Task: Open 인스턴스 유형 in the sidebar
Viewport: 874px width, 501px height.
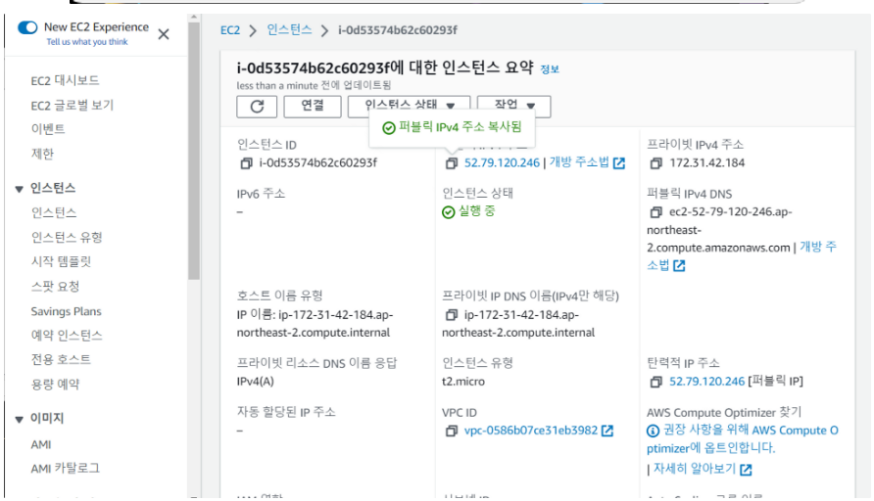Action: coord(67,238)
